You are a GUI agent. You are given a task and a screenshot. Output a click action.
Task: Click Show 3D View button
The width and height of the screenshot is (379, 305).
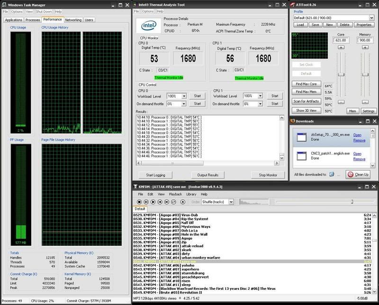point(306,110)
